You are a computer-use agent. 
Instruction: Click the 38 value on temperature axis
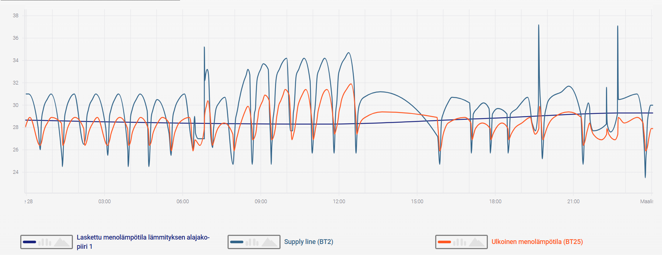15,15
